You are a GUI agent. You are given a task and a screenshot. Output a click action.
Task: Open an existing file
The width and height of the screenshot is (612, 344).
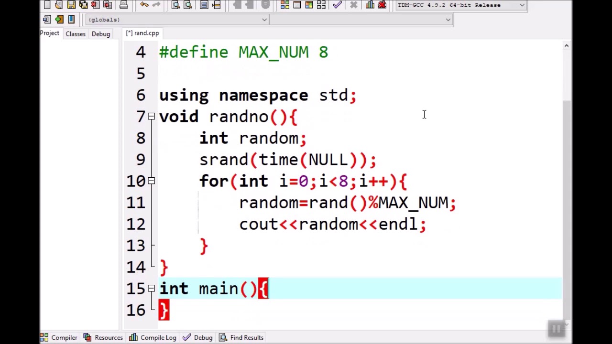pos(59,5)
